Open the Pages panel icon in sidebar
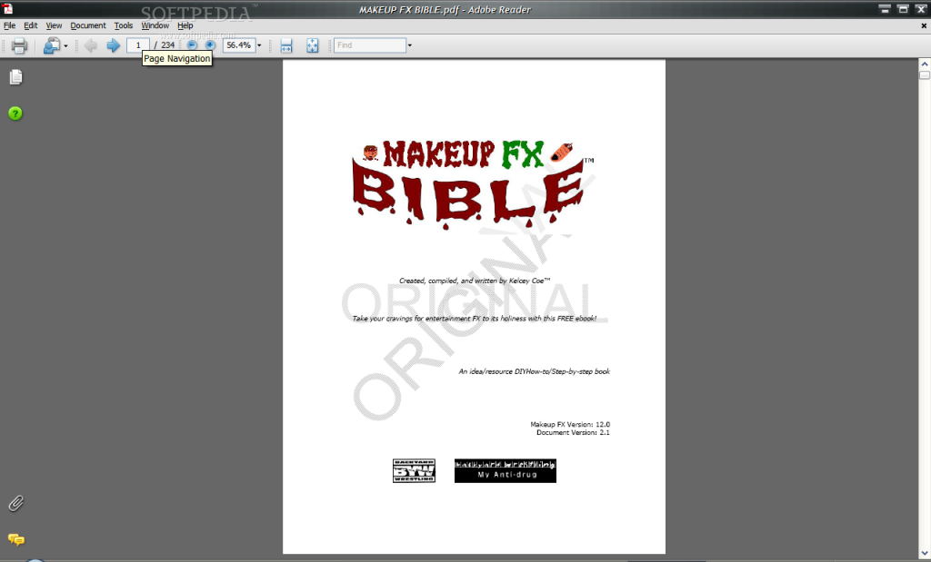Image resolution: width=931 pixels, height=562 pixels. [16, 77]
